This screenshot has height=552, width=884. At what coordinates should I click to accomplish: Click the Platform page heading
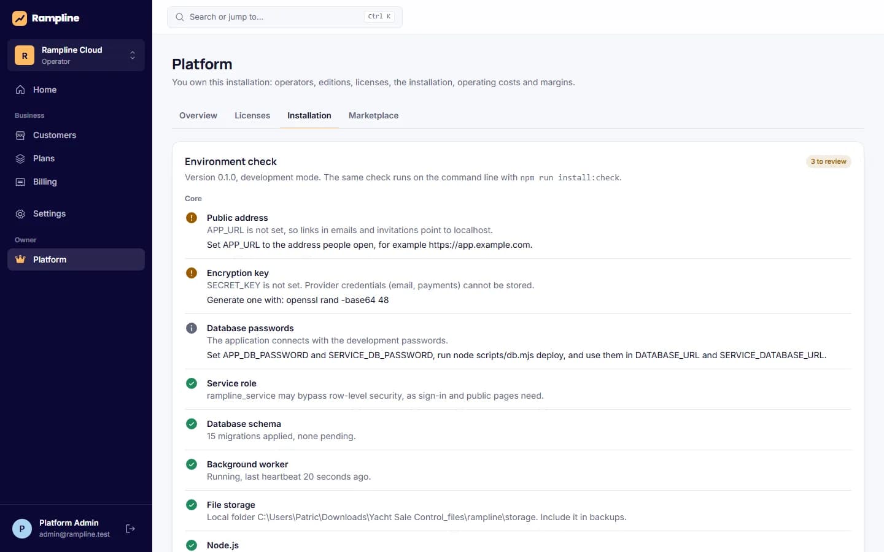(x=202, y=64)
